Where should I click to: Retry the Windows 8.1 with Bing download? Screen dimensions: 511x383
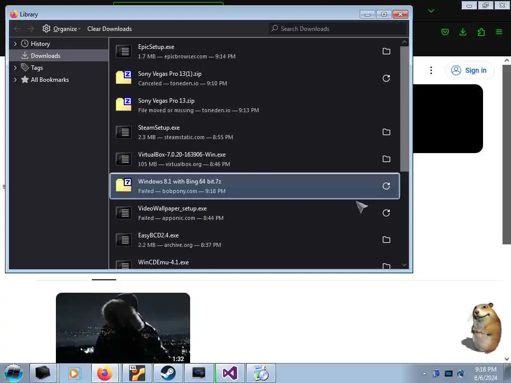[386, 186]
